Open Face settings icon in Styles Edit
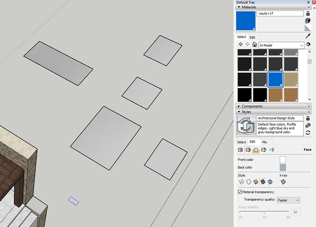This screenshot has height=227, width=316. click(x=248, y=150)
